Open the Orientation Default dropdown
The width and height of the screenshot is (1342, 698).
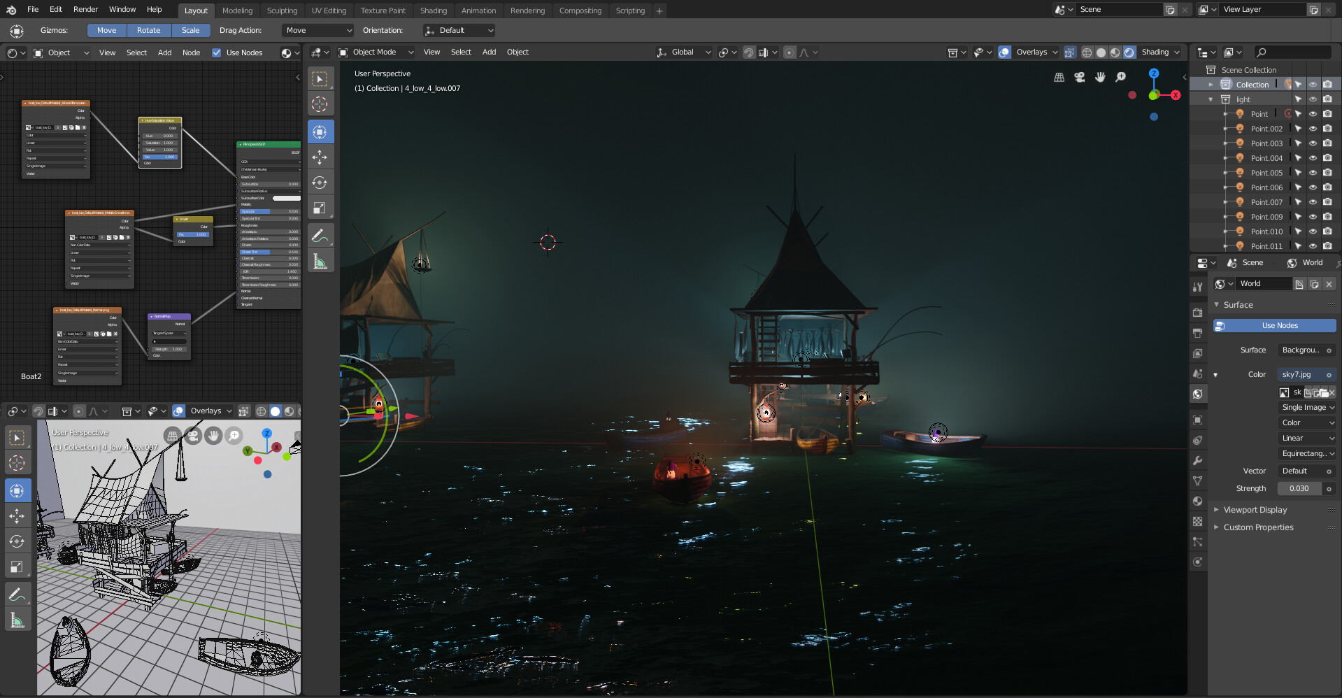(459, 30)
